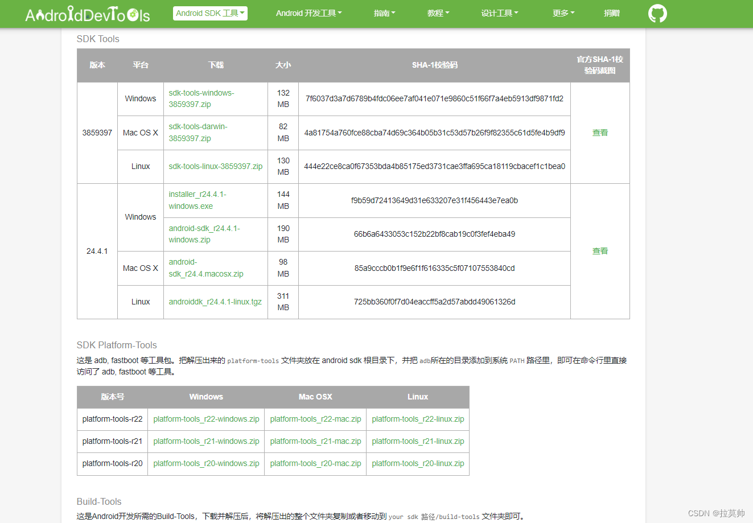This screenshot has width=753, height=523.
Task: Click the 190 MB size cell
Action: coord(283,234)
